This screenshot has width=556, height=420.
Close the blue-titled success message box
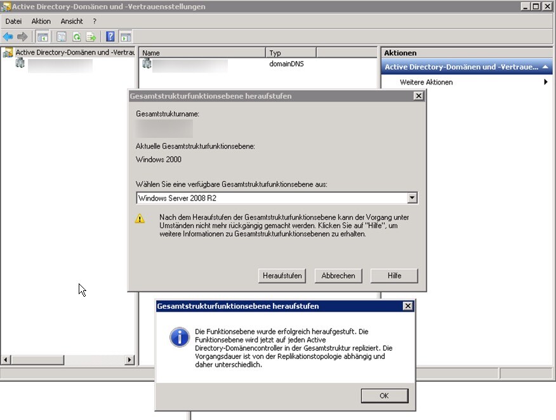407,306
